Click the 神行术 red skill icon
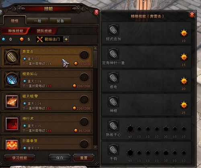This screenshot has width=201, height=168. (12, 124)
